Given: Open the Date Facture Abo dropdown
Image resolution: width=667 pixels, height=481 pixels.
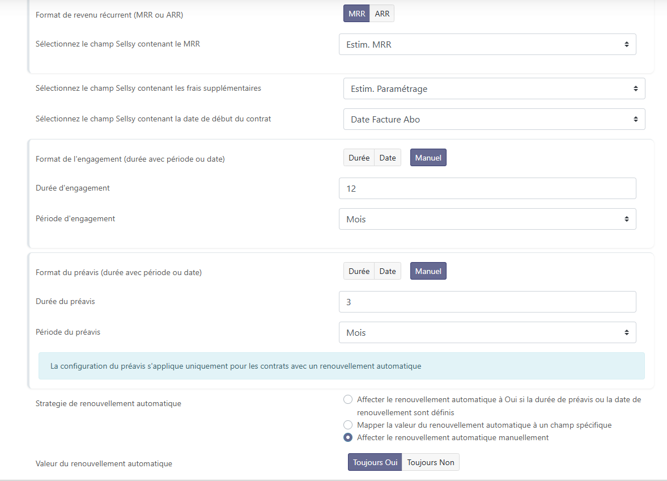Looking at the screenshot, I should 494,119.
